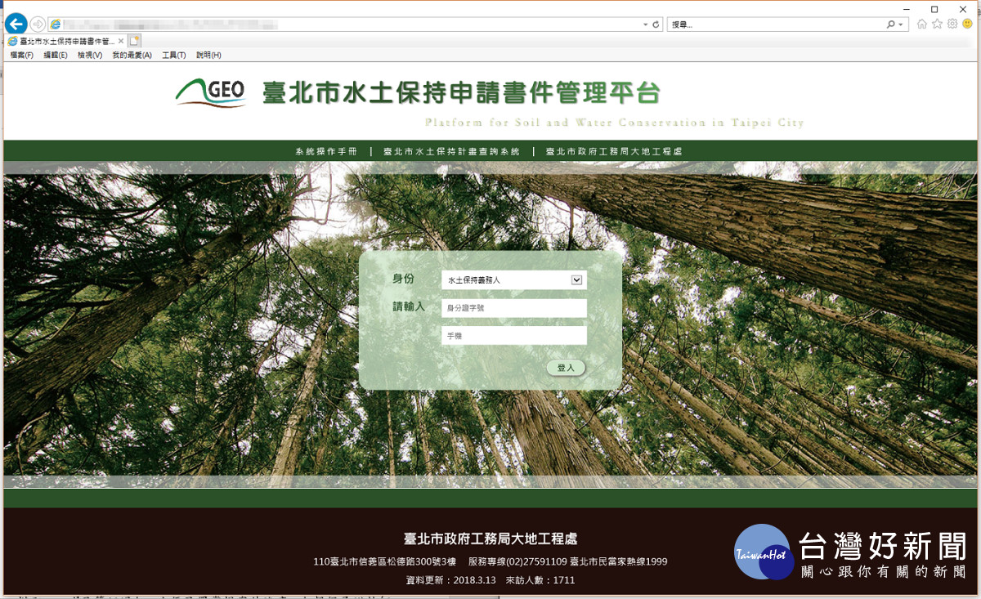
Task: Refresh the page with the reload icon
Action: (x=656, y=25)
